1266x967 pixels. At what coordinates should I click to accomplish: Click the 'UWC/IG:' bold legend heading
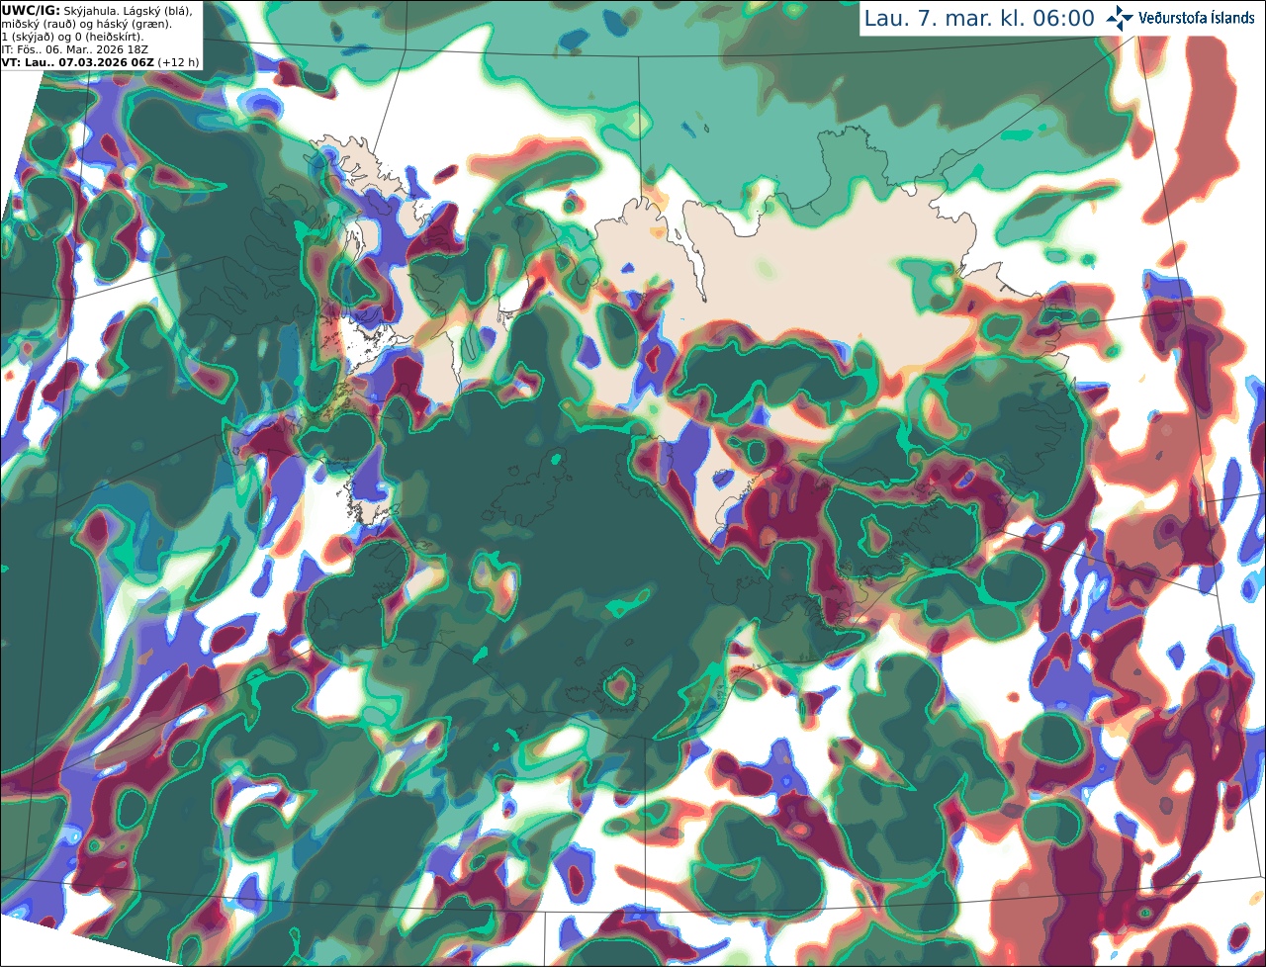click(31, 11)
